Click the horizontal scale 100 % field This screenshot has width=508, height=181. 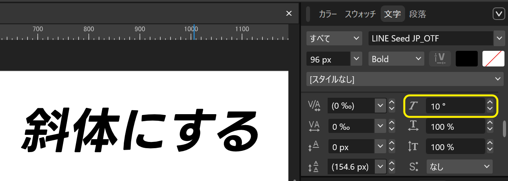455,127
